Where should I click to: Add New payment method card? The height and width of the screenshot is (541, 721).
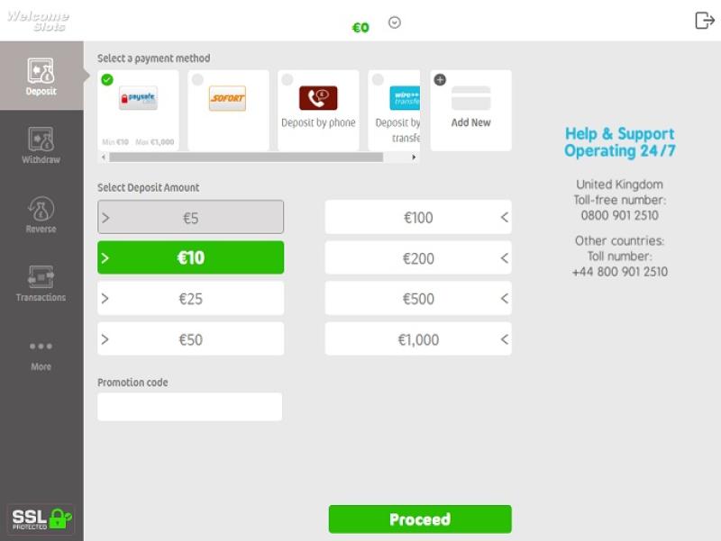coord(470,110)
